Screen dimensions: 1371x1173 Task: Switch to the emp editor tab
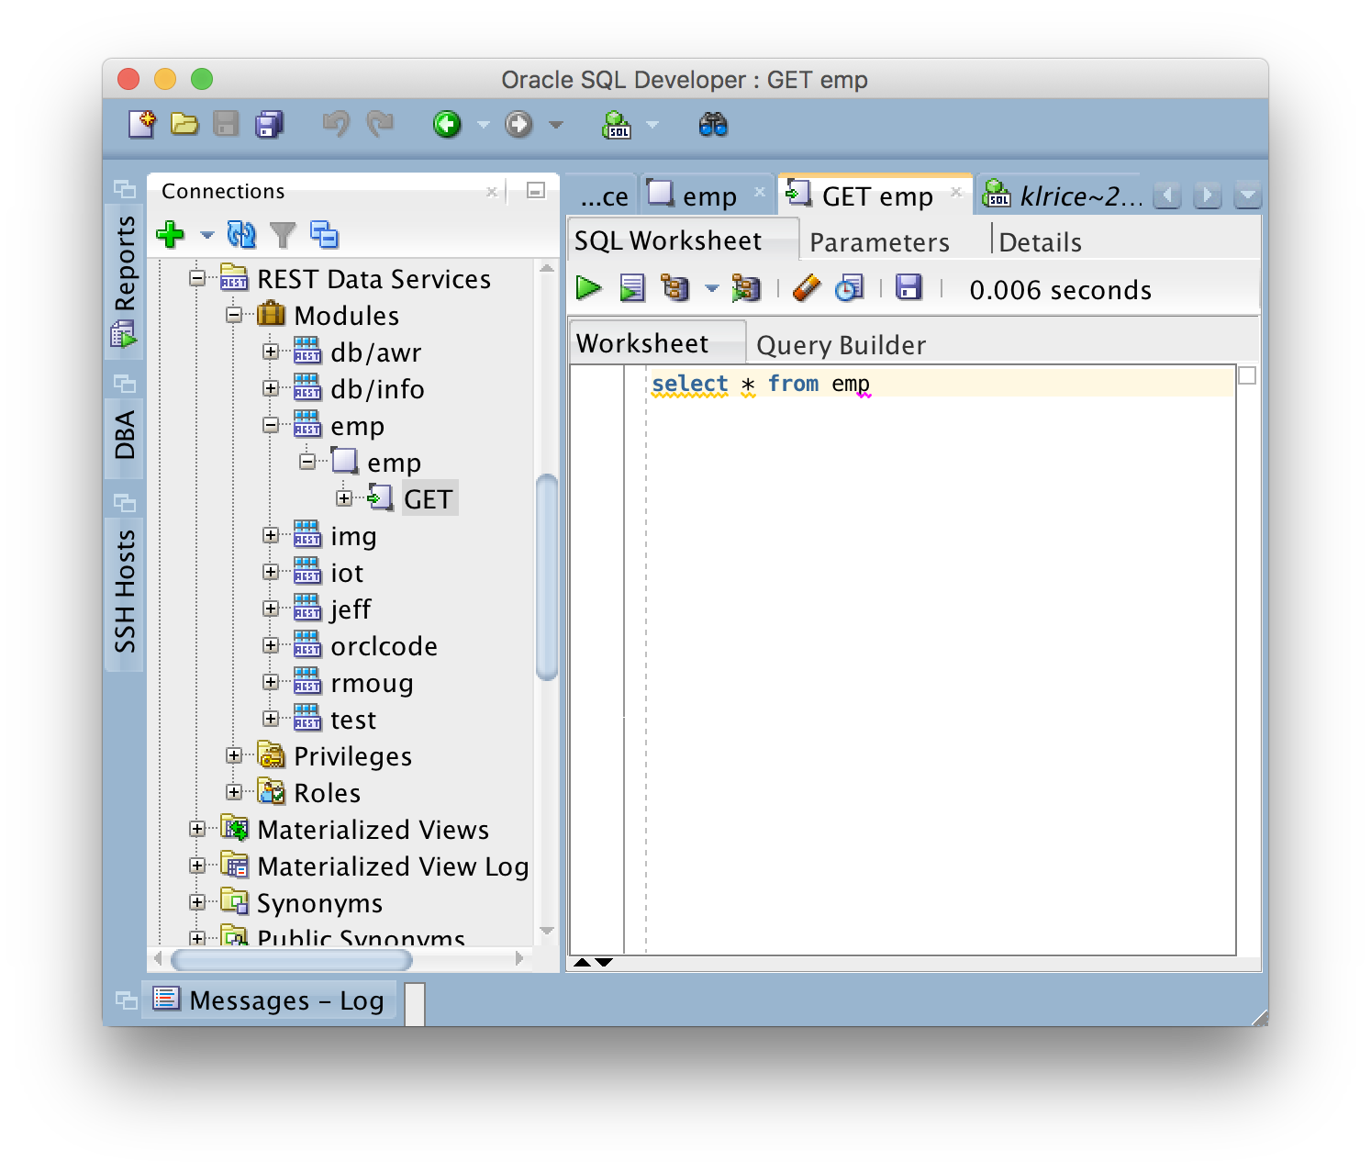tap(707, 195)
